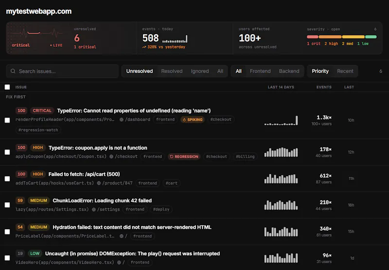Filter issues by Frontend
The height and width of the screenshot is (270, 389).
tap(260, 71)
